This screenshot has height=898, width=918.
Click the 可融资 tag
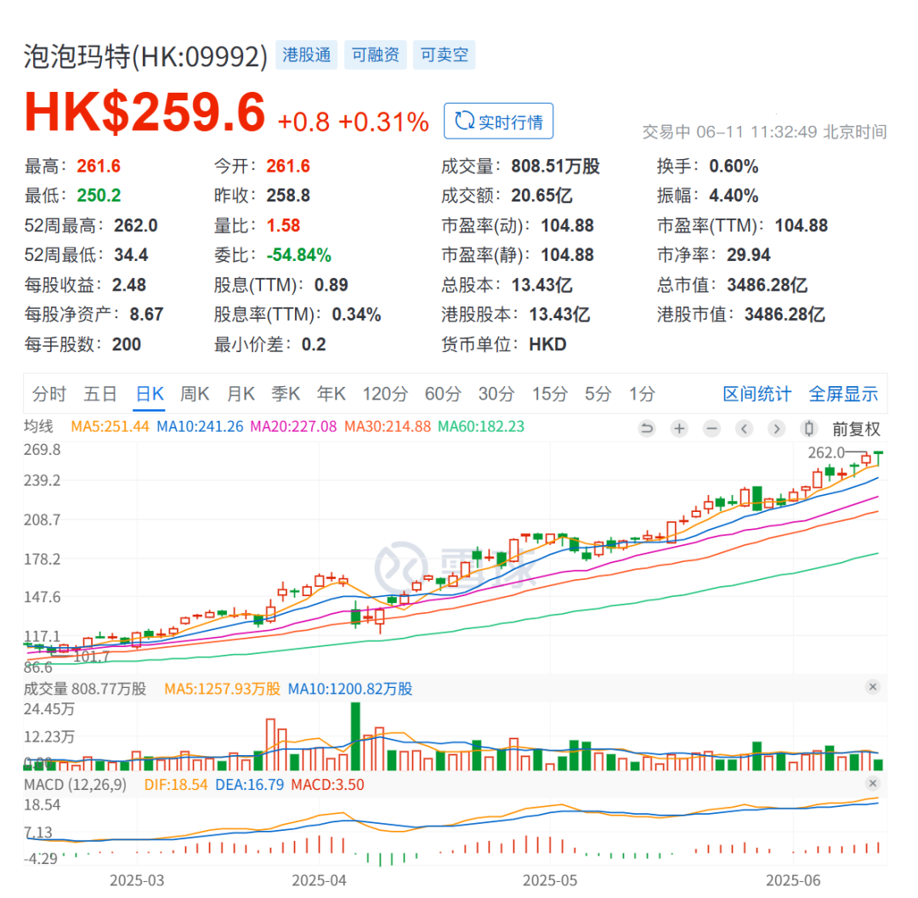click(376, 55)
